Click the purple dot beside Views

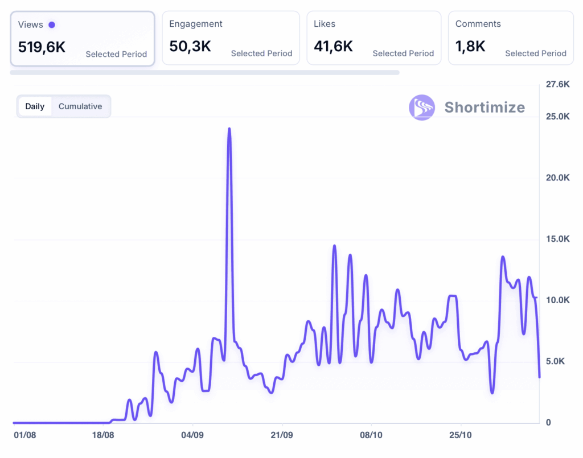click(x=52, y=25)
